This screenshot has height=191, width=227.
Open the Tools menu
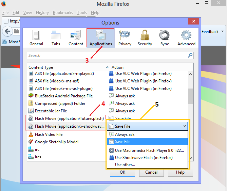82,13
